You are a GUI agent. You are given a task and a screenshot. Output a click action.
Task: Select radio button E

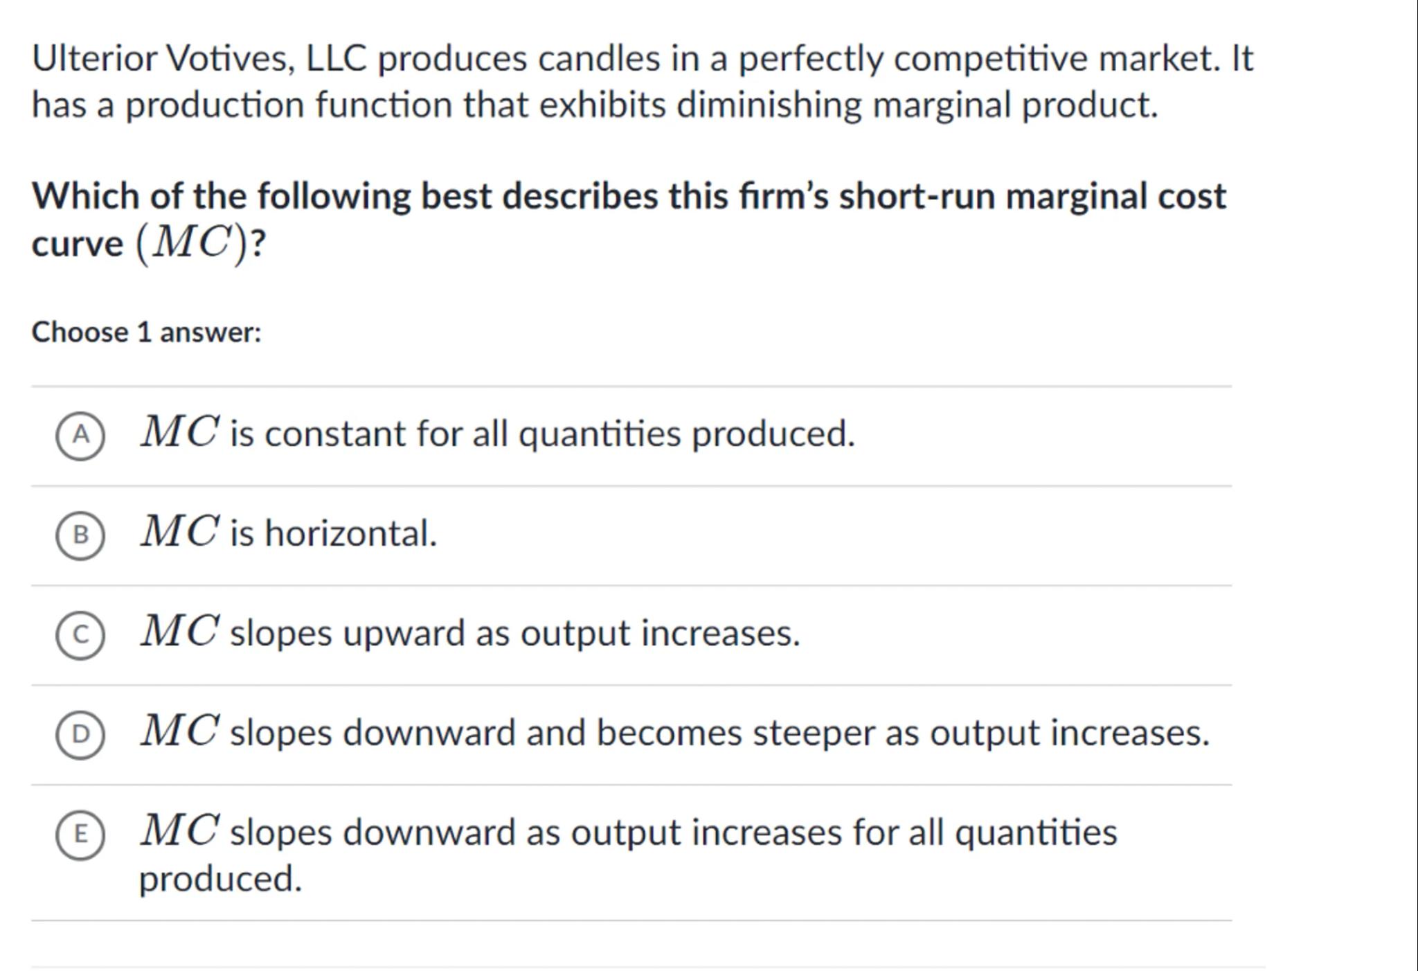pyautogui.click(x=80, y=835)
